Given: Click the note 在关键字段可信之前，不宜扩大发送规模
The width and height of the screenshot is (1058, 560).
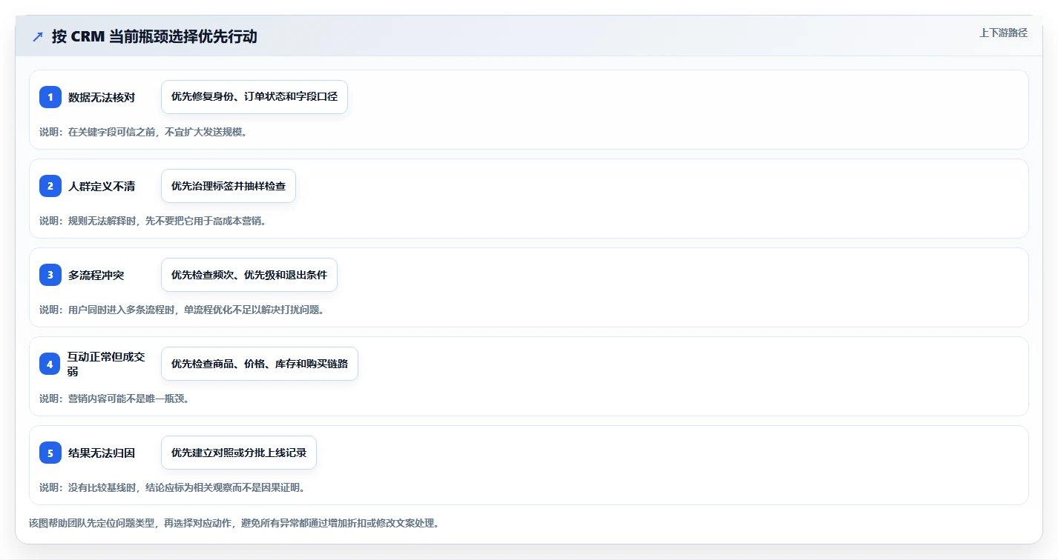Looking at the screenshot, I should point(143,132).
